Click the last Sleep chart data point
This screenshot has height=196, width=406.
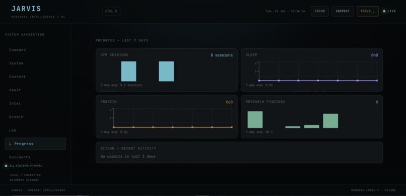pyautogui.click(x=377, y=81)
